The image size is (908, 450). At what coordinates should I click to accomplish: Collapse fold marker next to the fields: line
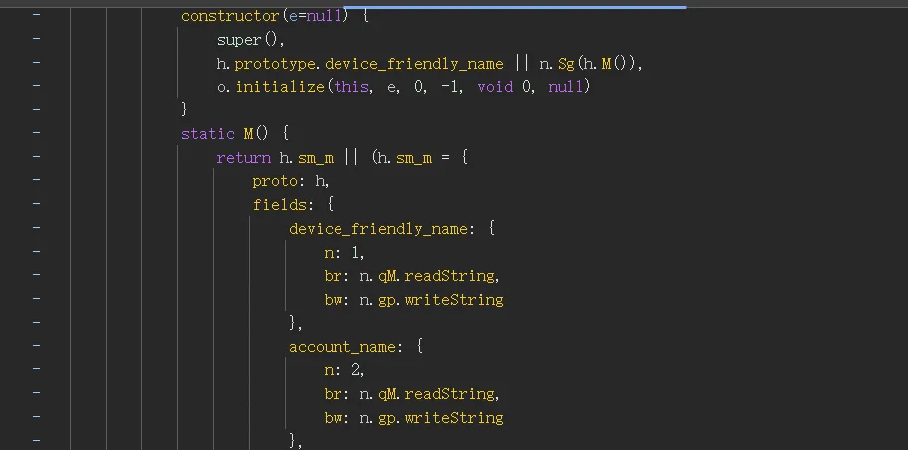[36, 205]
